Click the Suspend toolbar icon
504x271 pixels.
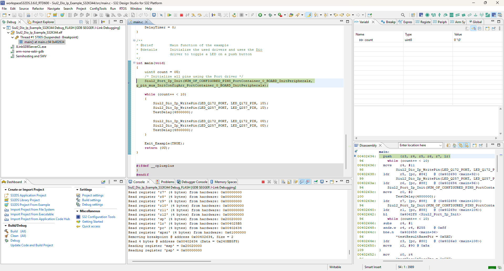point(175,15)
